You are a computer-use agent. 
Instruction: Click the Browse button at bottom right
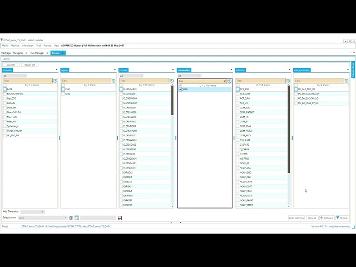click(343, 218)
